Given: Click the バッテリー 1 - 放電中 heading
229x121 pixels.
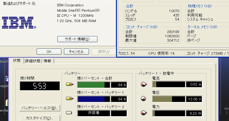Looking at the screenshot, I should [x=156, y=73].
